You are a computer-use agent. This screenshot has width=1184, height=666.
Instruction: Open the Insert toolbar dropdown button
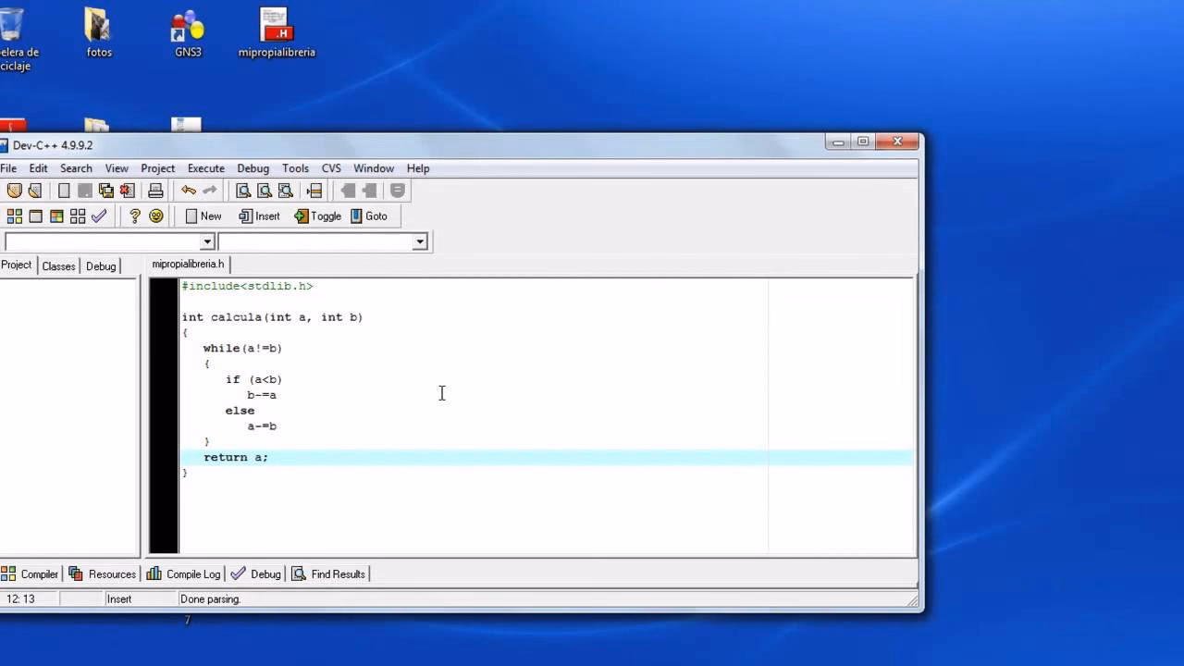(259, 216)
